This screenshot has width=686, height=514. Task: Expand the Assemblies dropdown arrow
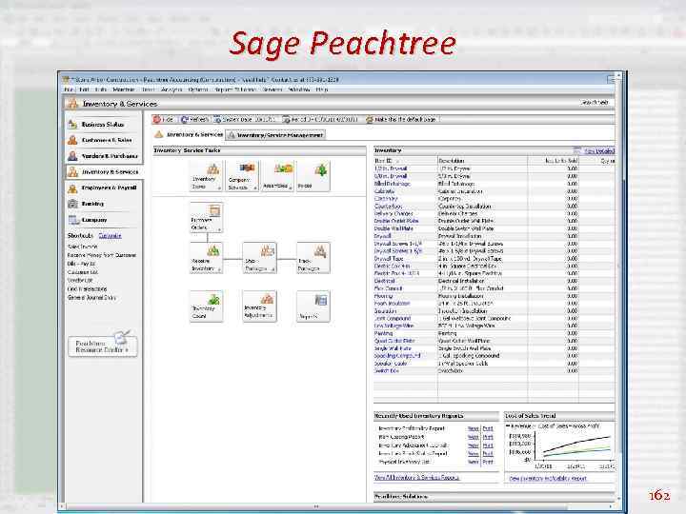[291, 188]
